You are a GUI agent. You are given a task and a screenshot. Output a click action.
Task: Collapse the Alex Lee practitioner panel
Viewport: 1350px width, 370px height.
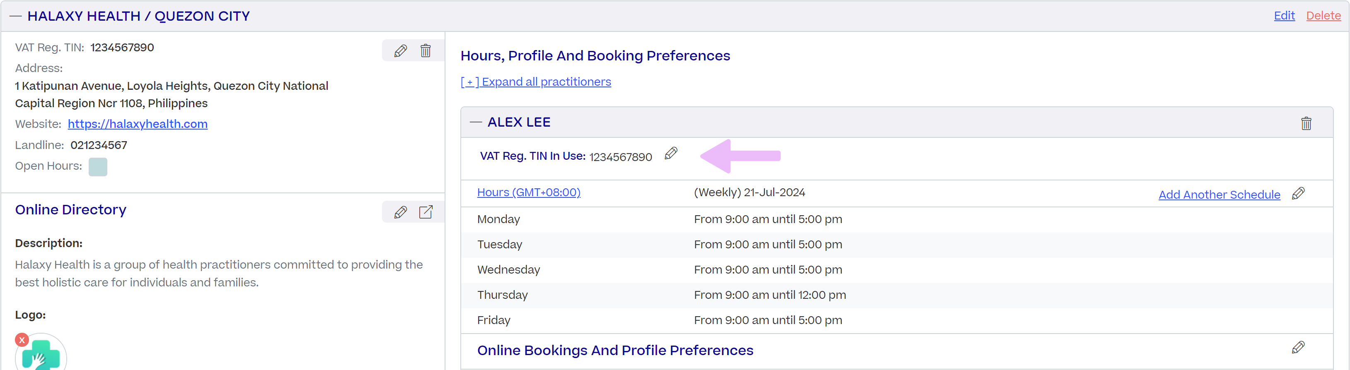point(476,122)
